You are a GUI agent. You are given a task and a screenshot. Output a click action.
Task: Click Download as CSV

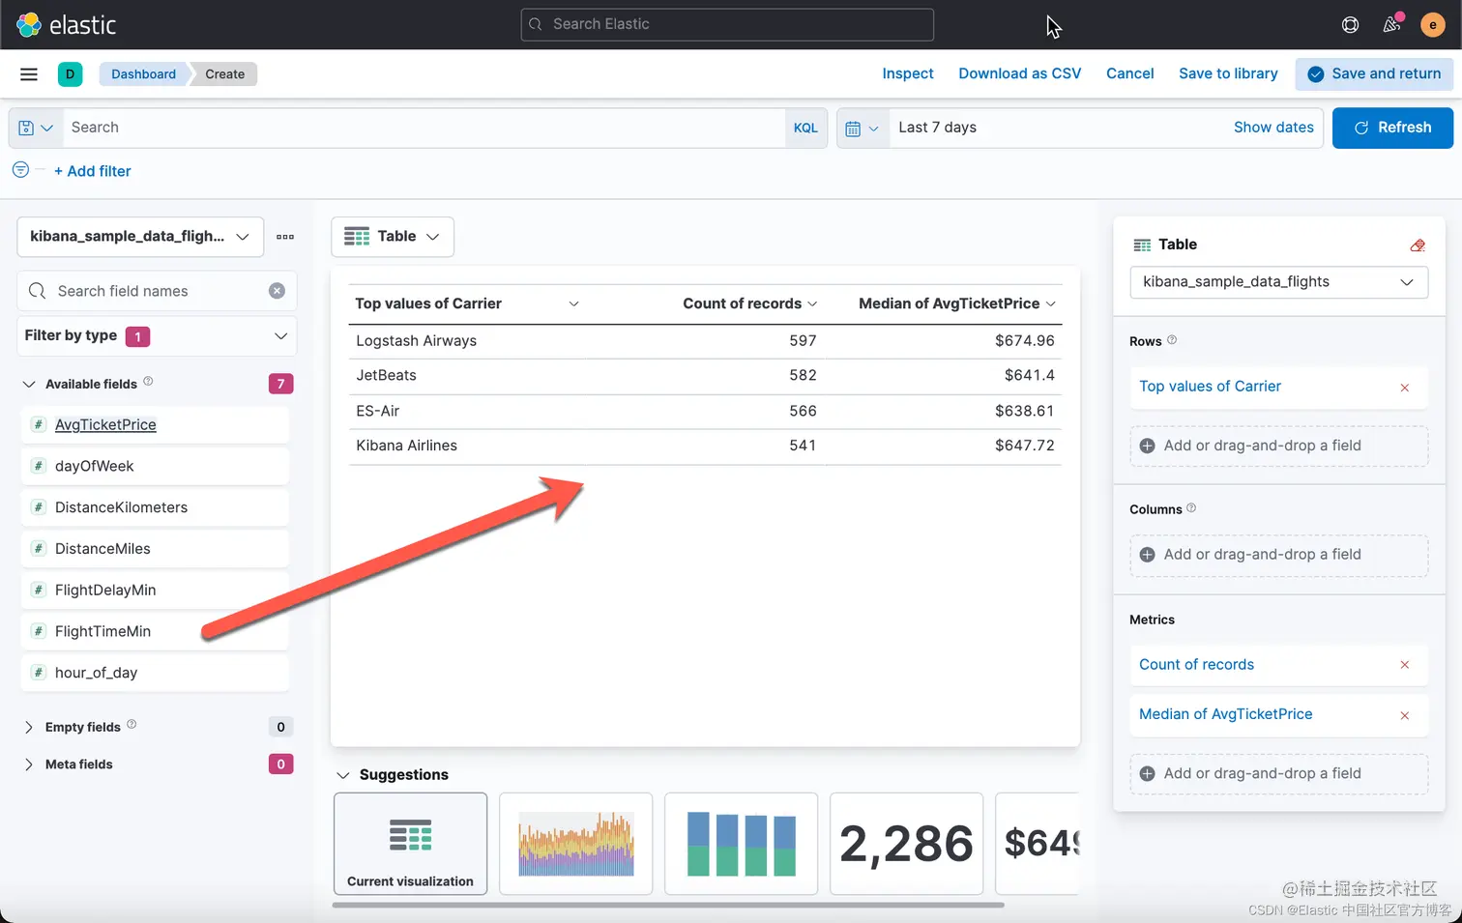[x=1020, y=73]
